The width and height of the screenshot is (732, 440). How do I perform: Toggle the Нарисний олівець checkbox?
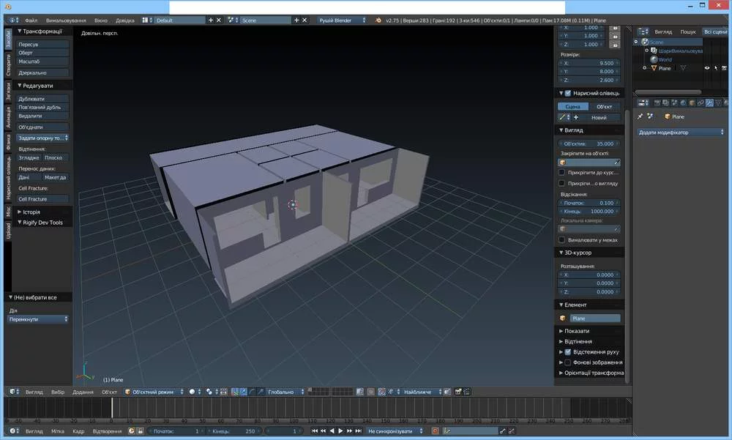567,93
